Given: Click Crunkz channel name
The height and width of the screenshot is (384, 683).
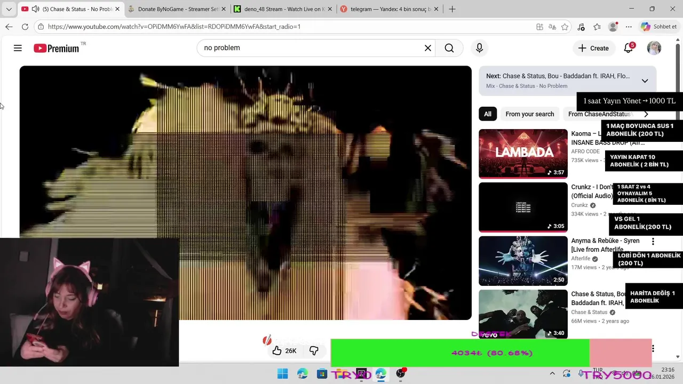Looking at the screenshot, I should (x=579, y=205).
